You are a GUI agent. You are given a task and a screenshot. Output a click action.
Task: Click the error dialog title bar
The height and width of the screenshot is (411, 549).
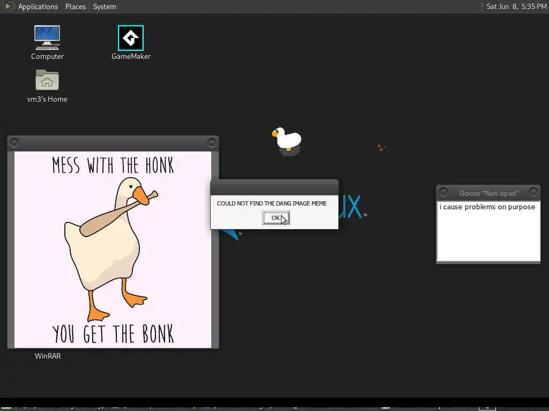(274, 188)
